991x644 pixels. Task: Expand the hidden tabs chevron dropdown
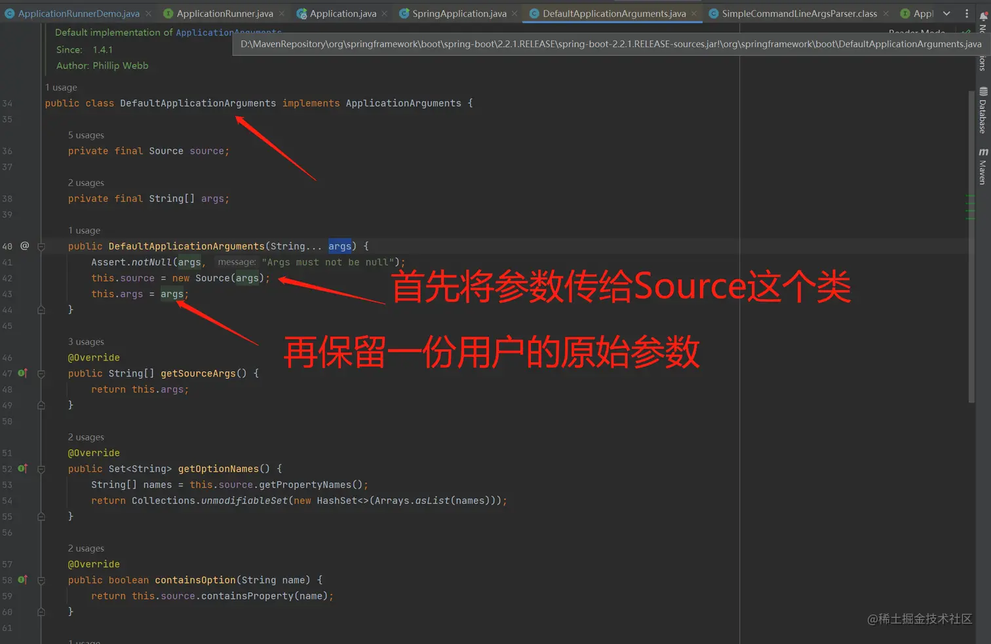946,12
